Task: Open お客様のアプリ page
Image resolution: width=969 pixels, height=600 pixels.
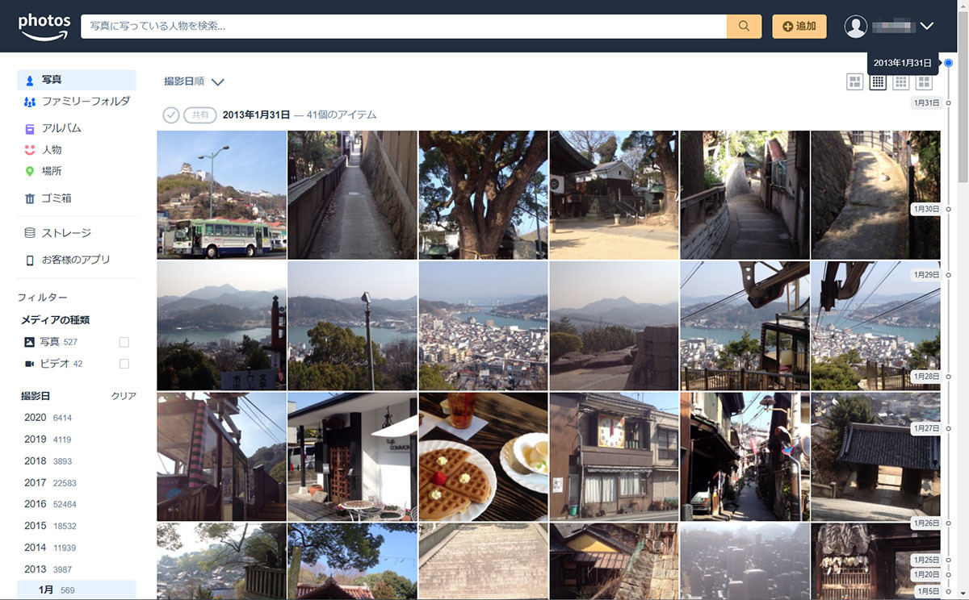Action: [x=77, y=260]
